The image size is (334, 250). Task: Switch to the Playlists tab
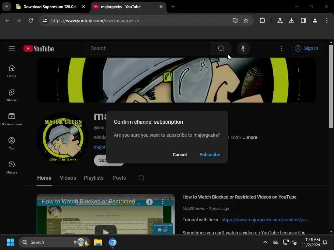click(x=94, y=178)
